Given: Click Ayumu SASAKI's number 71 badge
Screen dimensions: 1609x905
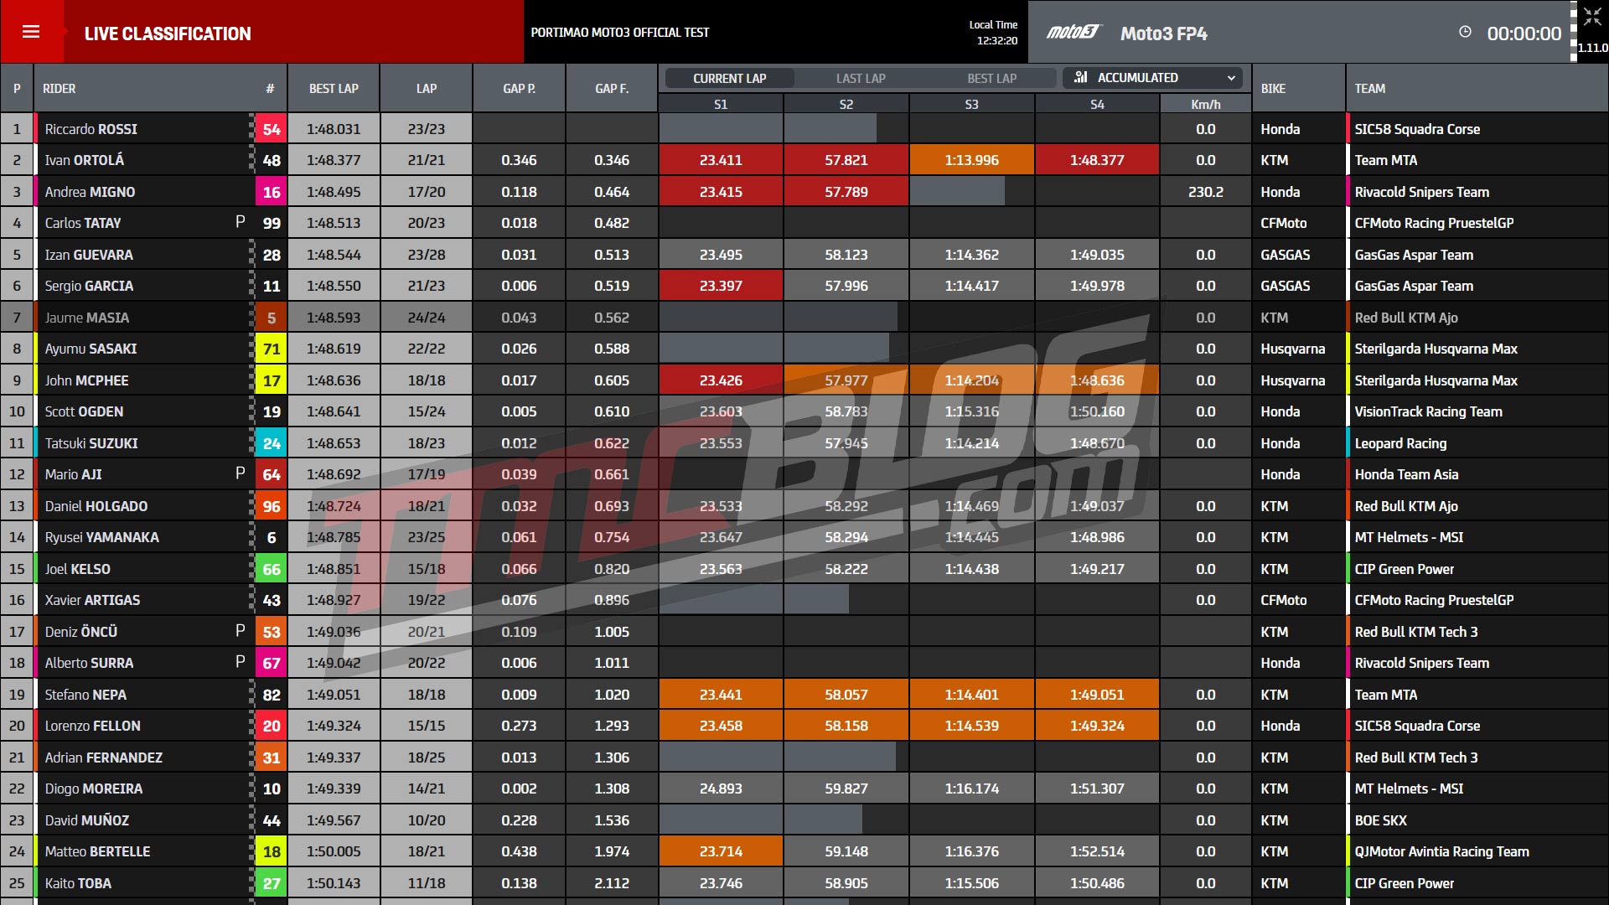Looking at the screenshot, I should [x=271, y=349].
